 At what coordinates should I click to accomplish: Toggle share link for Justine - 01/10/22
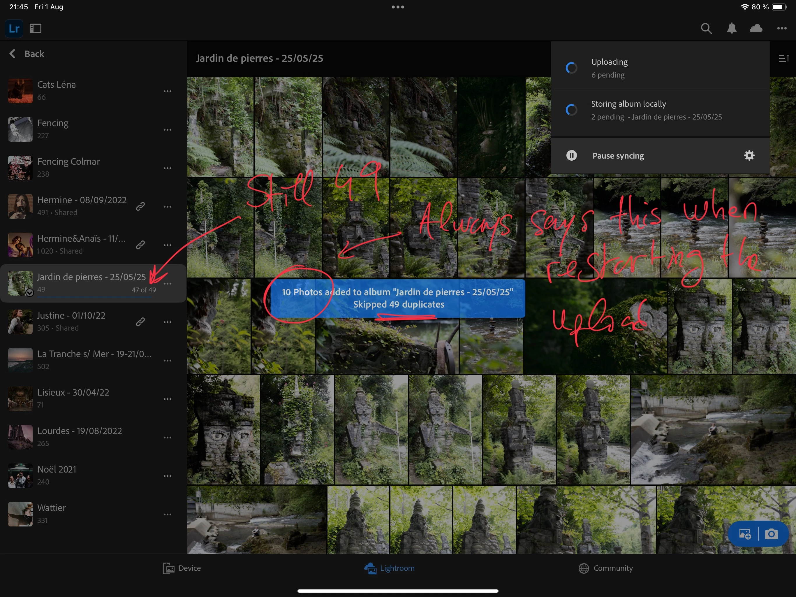[x=140, y=322]
